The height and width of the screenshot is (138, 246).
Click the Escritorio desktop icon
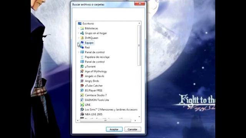click(x=80, y=23)
